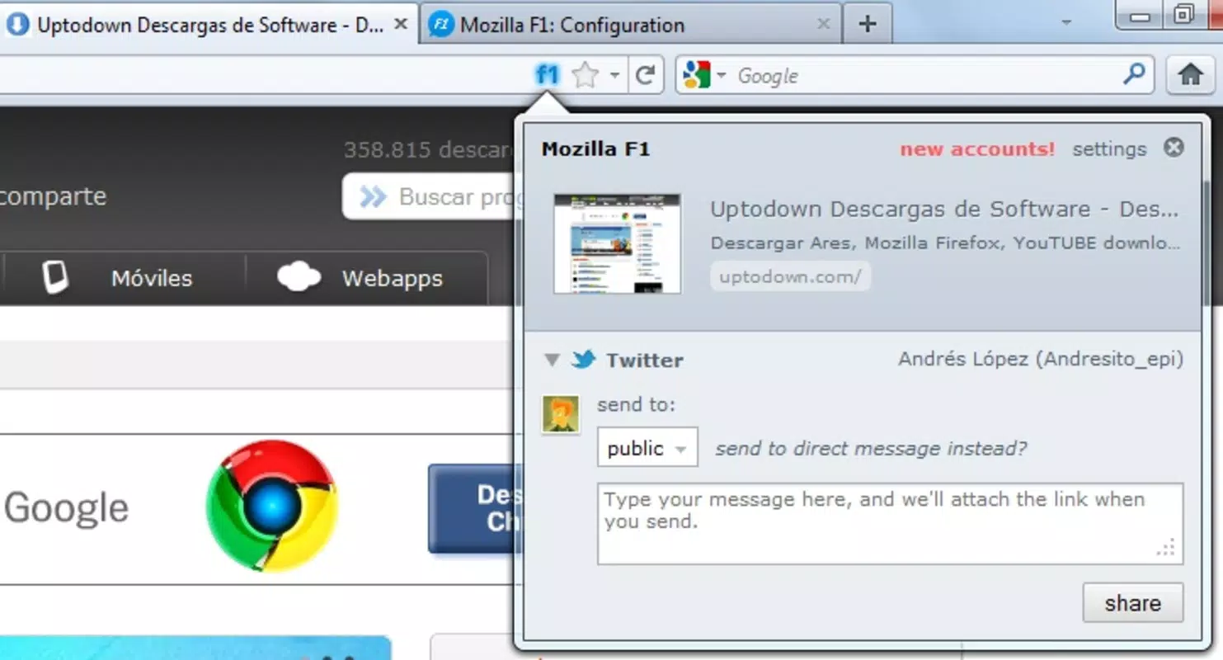Screen dimensions: 1223x660
Task: Click the Mozilla F1 panel heading
Action: tap(595, 149)
